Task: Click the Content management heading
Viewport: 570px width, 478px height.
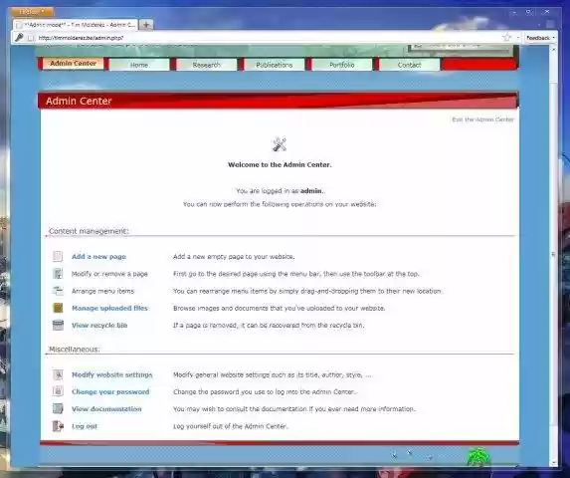Action: tap(89, 231)
